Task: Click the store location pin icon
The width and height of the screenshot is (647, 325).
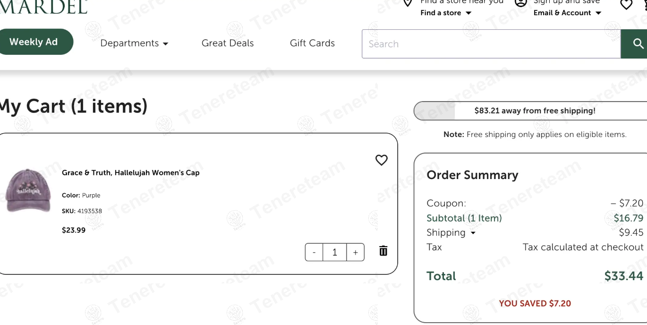Action: tap(408, 4)
